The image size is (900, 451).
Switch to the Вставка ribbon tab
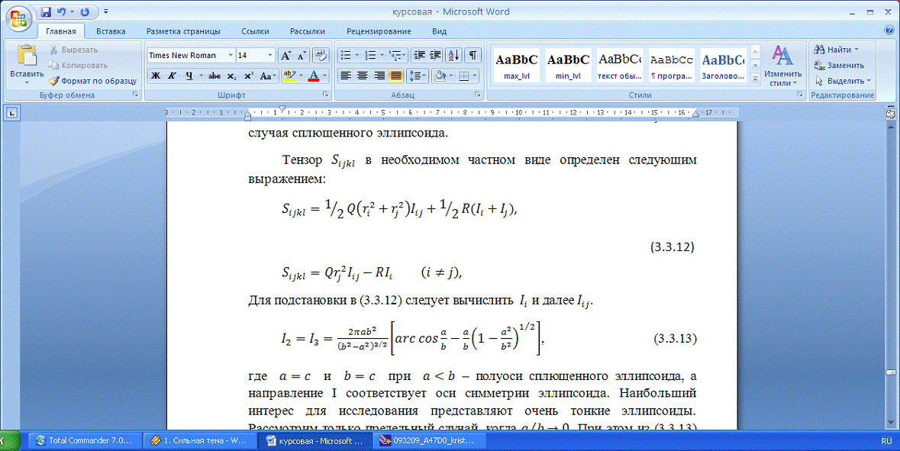(111, 31)
